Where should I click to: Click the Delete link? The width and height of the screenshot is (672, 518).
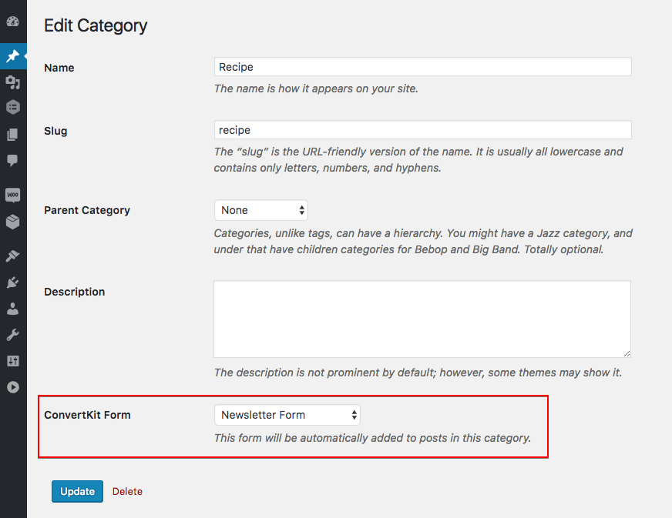126,491
